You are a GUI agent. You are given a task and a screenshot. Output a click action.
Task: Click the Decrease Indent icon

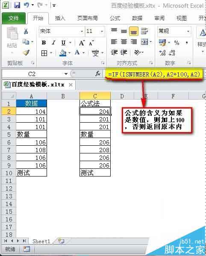coord(114,53)
